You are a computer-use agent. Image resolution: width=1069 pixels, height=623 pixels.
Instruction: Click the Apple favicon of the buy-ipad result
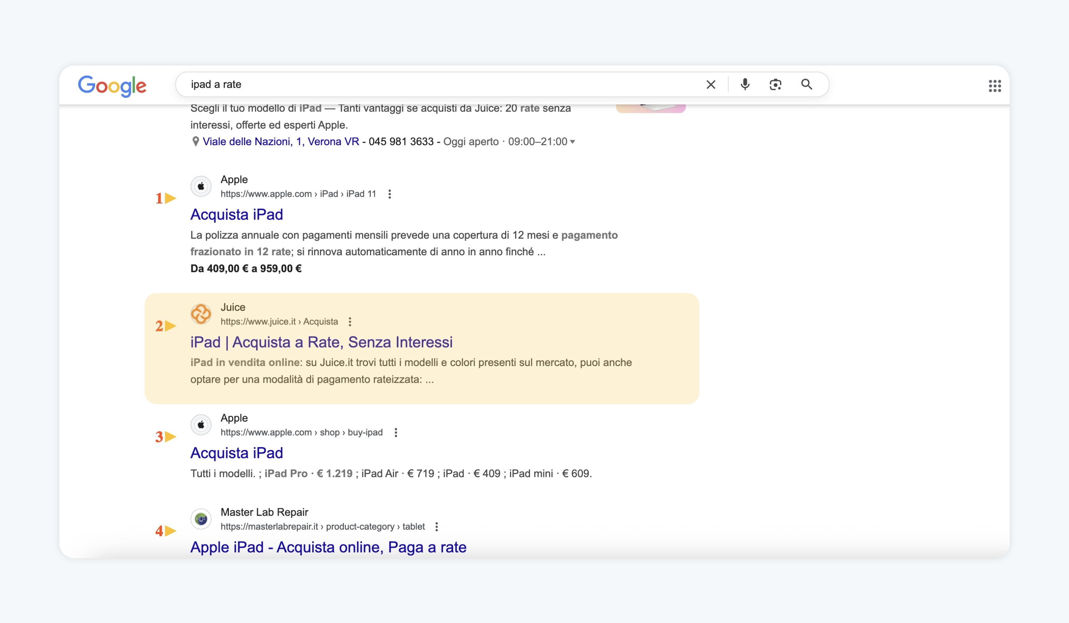tap(201, 425)
